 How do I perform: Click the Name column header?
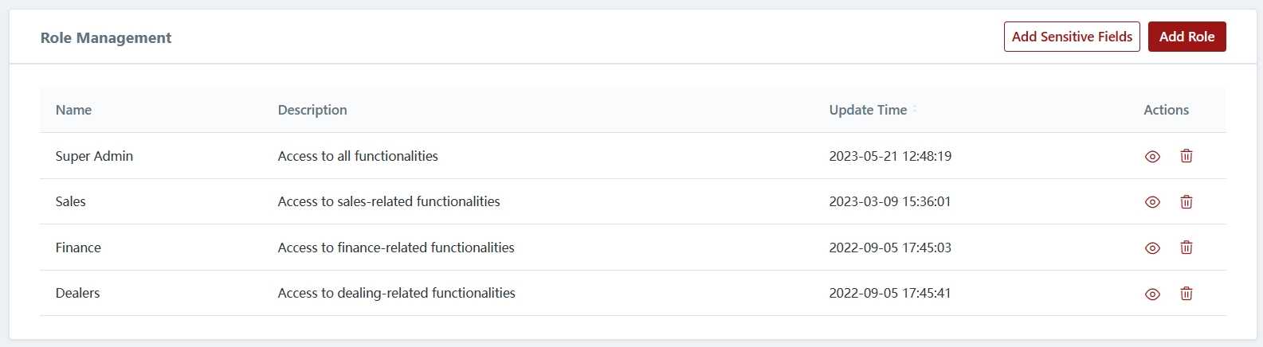73,110
